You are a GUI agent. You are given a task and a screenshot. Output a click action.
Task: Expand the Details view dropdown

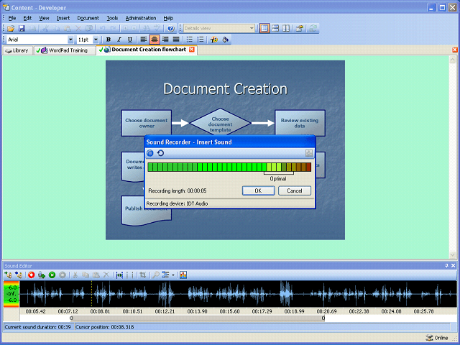tap(252, 28)
